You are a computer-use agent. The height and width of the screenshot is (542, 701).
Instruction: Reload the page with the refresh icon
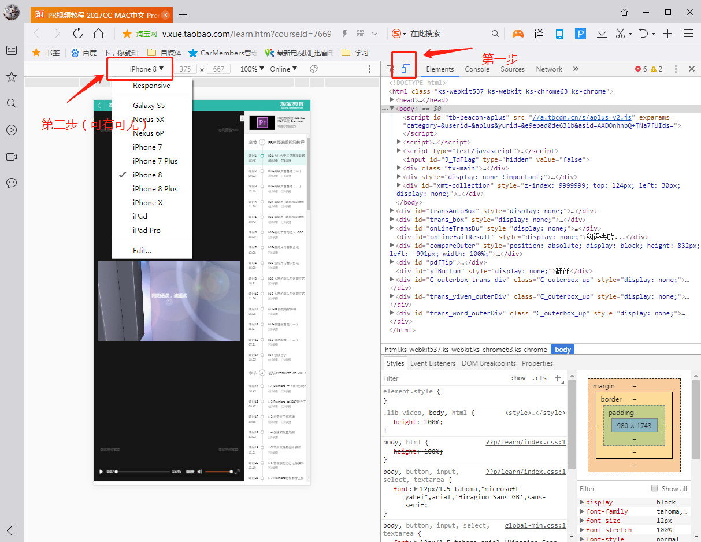point(78,34)
